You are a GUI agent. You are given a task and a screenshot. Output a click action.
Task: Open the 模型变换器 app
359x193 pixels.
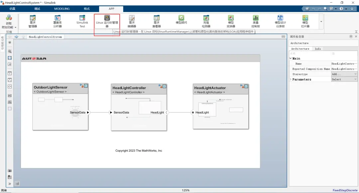[x=231, y=21]
